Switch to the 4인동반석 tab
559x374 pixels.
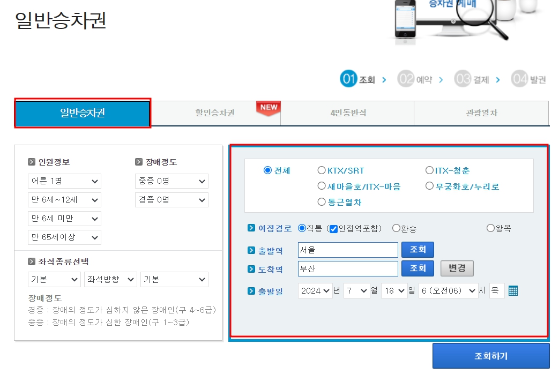coord(347,114)
